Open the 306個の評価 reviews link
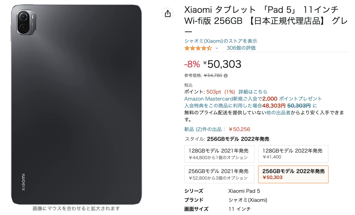Image resolution: width=355 pixels, height=215 pixels. coord(241,48)
